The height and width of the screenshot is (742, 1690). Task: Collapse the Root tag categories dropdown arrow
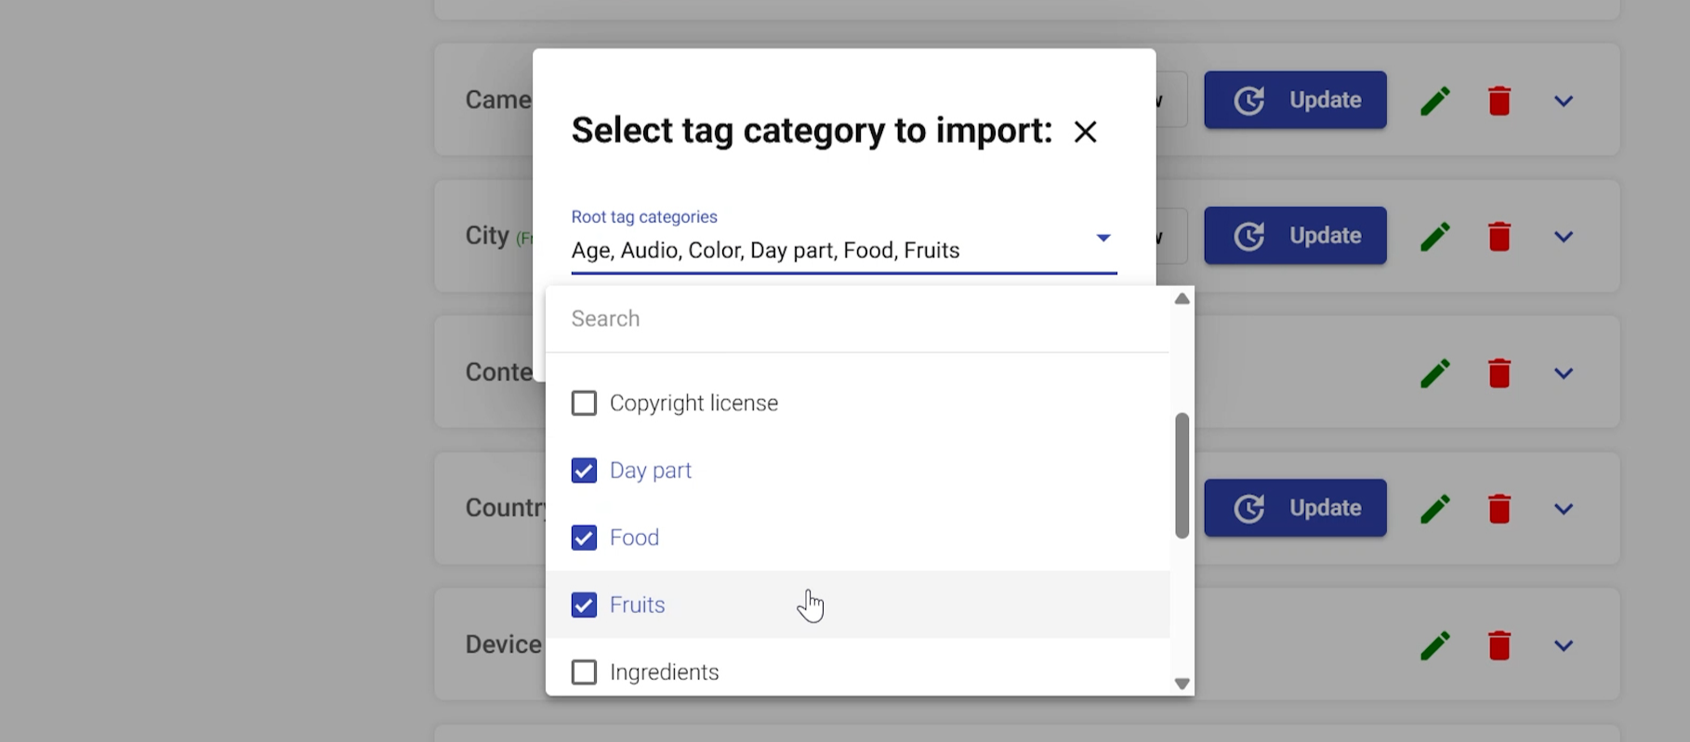[x=1103, y=239]
